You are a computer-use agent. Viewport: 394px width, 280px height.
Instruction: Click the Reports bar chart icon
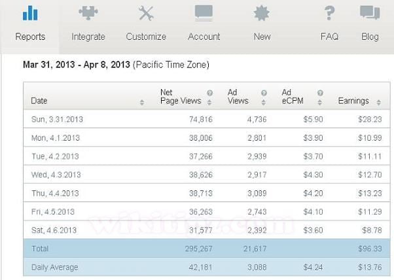point(30,13)
